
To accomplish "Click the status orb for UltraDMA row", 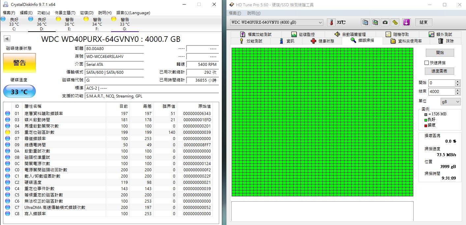I will [8, 207].
